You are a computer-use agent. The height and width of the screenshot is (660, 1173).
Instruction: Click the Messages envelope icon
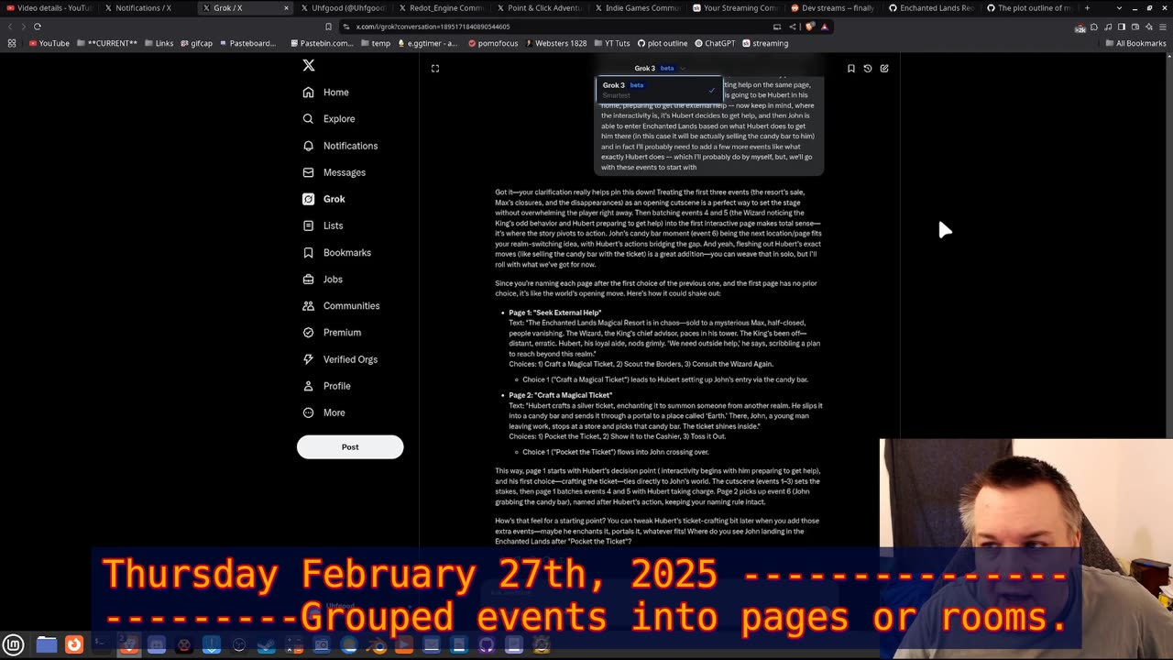(x=308, y=172)
